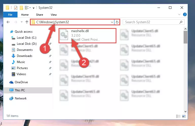Click the Search System32 box
The width and height of the screenshot is (195, 126).
point(153,22)
